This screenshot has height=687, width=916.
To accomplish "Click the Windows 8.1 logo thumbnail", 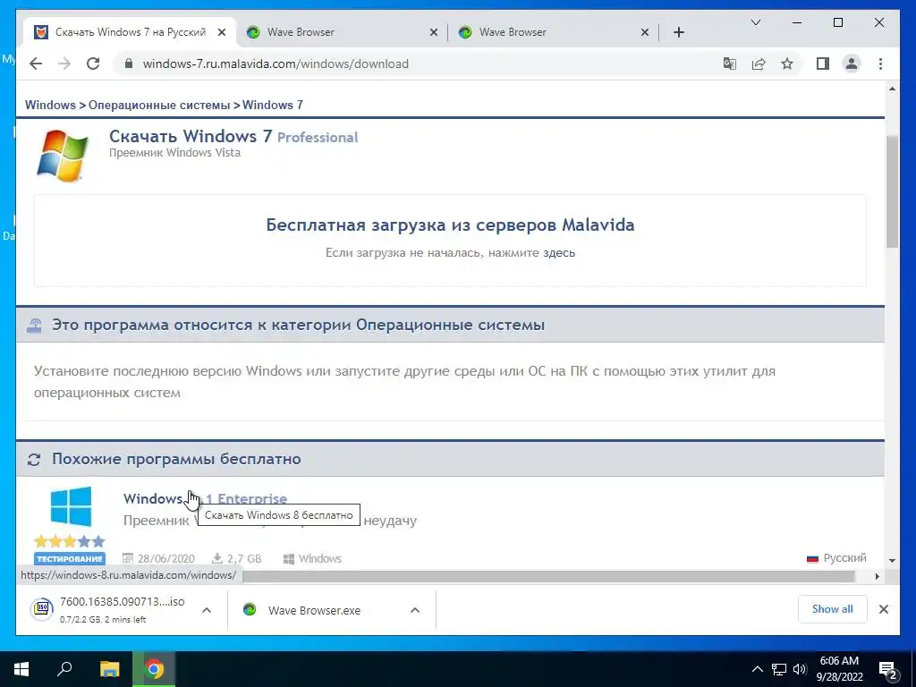I will [x=71, y=506].
